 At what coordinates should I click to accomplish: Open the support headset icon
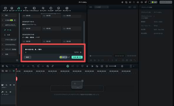pos(142,2)
